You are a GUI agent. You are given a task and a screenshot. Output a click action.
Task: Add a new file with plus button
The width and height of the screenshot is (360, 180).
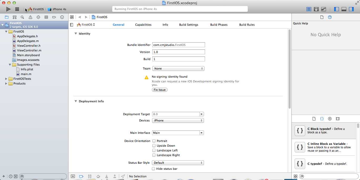click(x=4, y=176)
